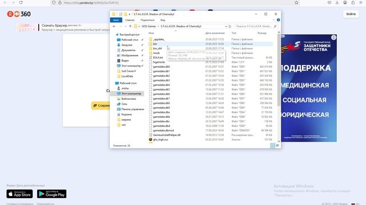Click GOG Games in the address breadcrumb
This screenshot has width=366, height=205.
149,27
